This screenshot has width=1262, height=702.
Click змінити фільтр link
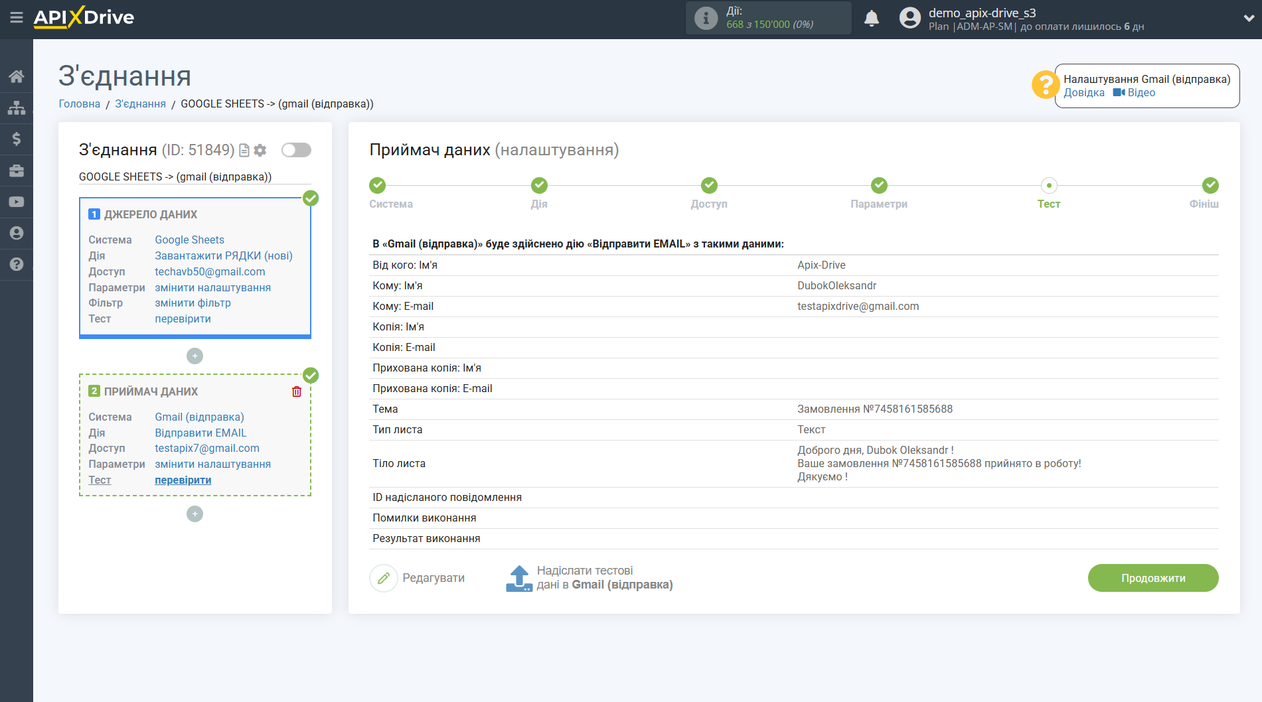tap(193, 303)
